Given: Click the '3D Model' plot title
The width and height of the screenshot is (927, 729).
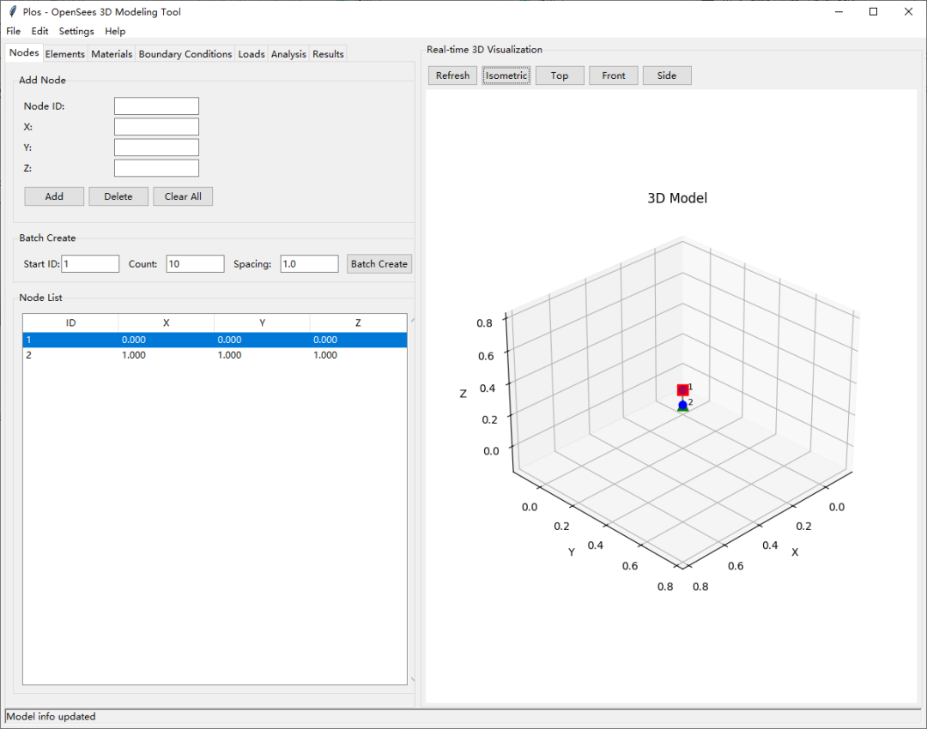Looking at the screenshot, I should click(677, 198).
